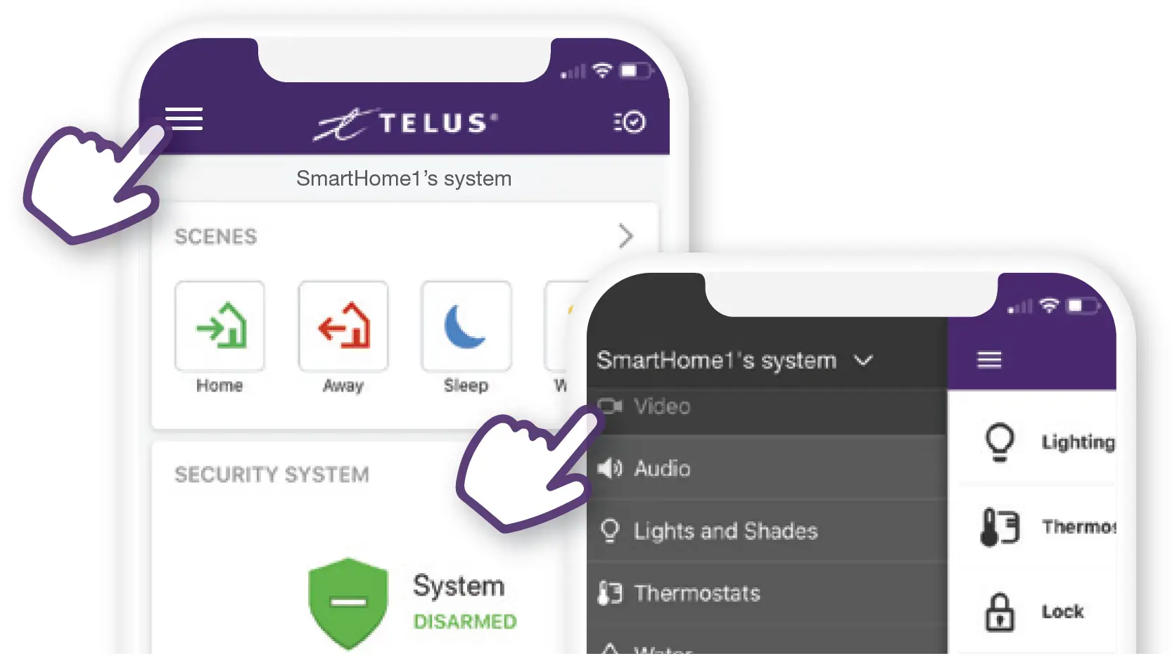The width and height of the screenshot is (1172, 656).
Task: Tap the SECURITY SYSTEM section heading
Action: [x=272, y=475]
